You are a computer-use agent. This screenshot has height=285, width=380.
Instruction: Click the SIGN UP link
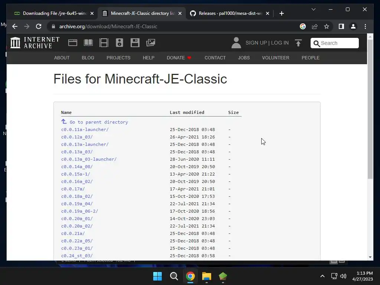click(256, 43)
